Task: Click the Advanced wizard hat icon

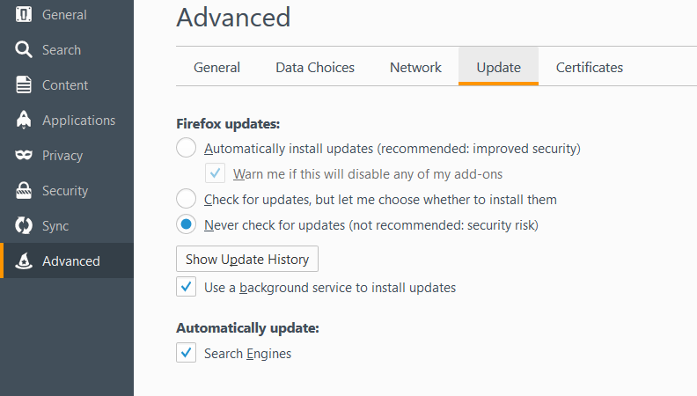Action: [24, 261]
